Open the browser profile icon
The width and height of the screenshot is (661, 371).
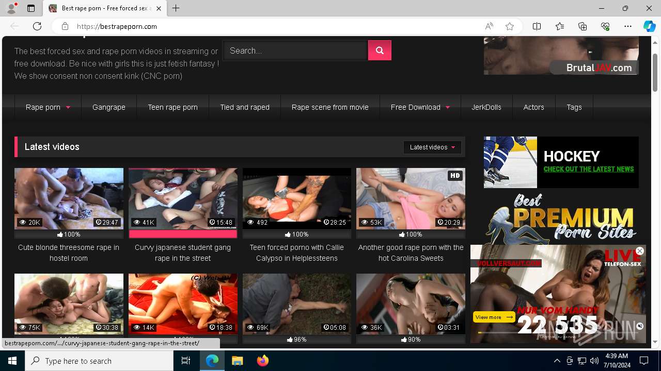click(x=11, y=8)
